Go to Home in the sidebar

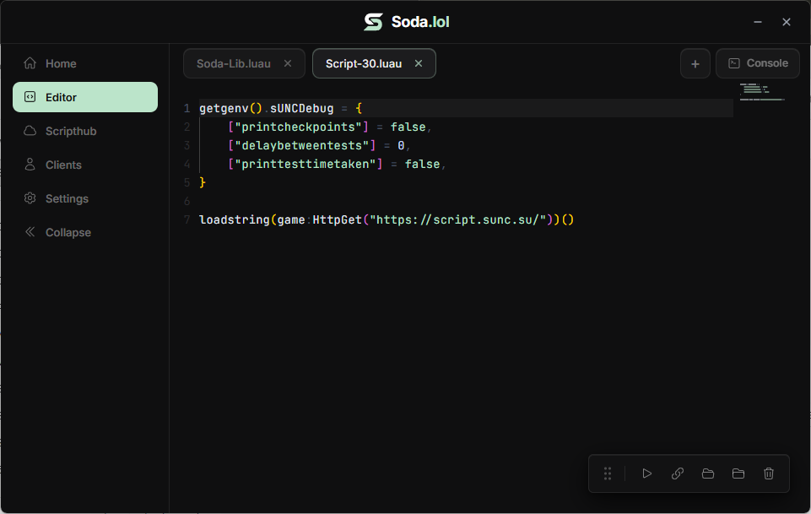pyautogui.click(x=85, y=63)
